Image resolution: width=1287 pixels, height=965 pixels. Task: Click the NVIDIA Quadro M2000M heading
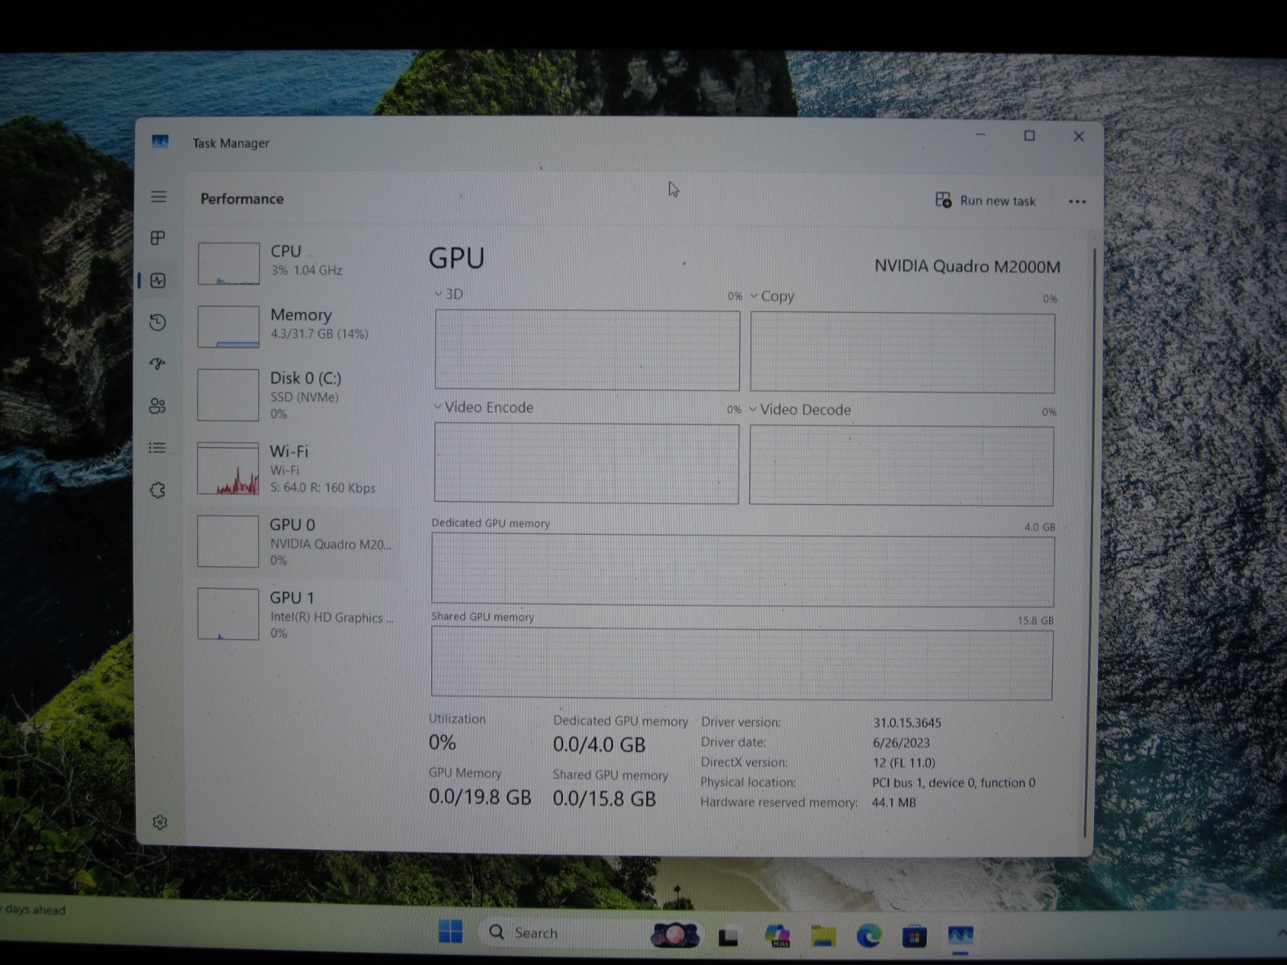click(967, 267)
